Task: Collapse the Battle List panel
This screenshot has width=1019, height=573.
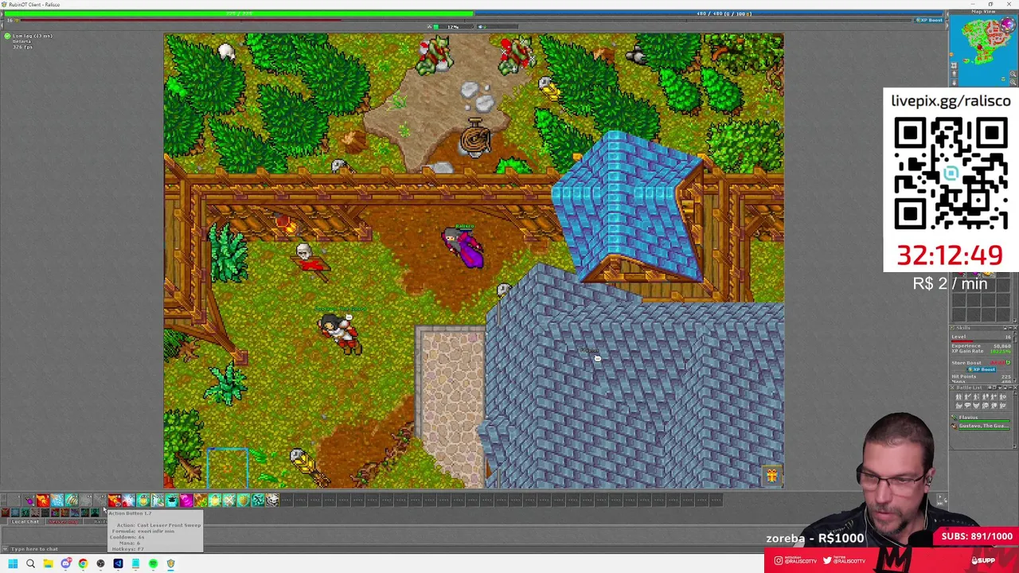Action: coord(1010,388)
